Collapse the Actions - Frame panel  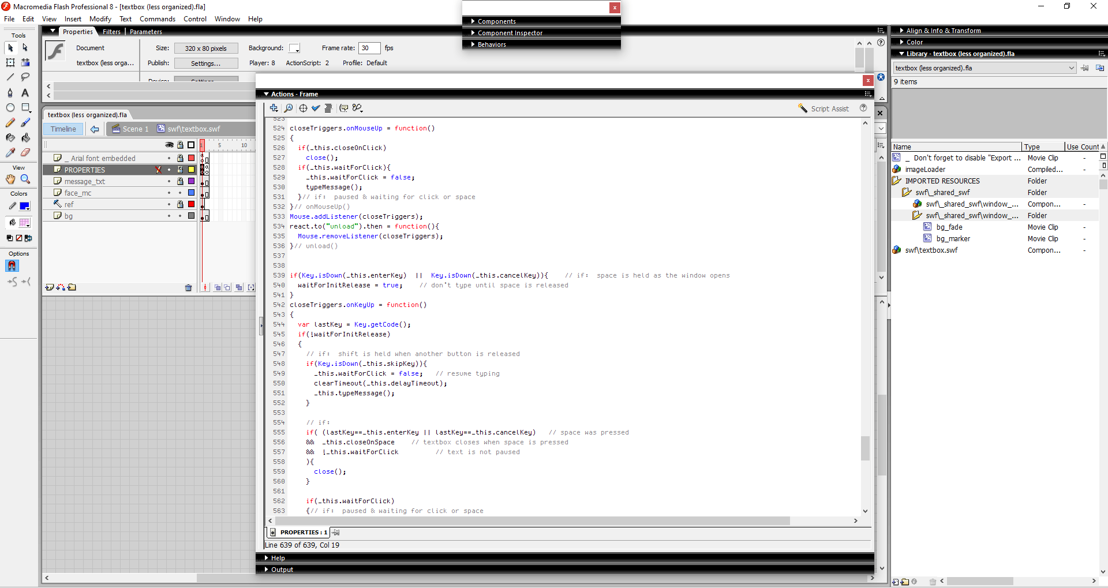coord(267,94)
